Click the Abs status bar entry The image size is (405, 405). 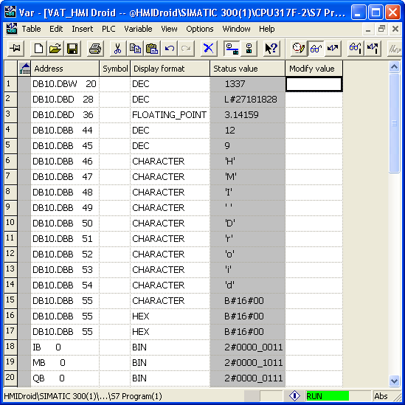click(381, 395)
